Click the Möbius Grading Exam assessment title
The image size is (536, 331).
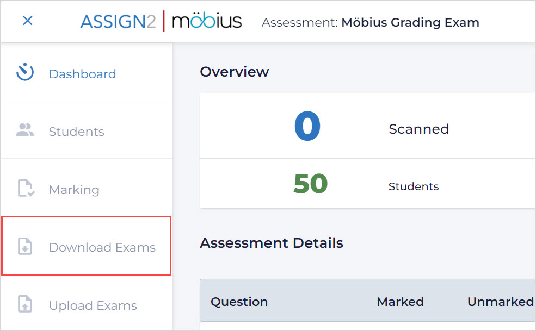[x=410, y=22]
